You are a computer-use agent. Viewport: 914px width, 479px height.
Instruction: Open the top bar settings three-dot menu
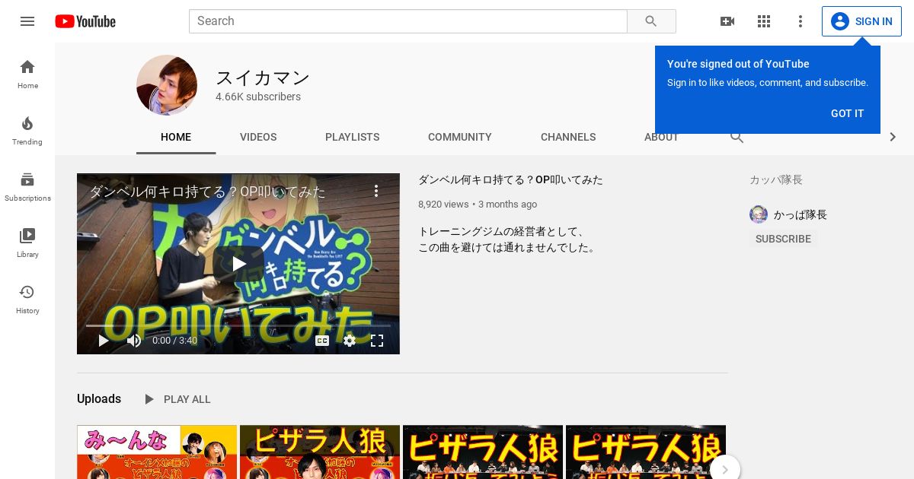point(801,21)
